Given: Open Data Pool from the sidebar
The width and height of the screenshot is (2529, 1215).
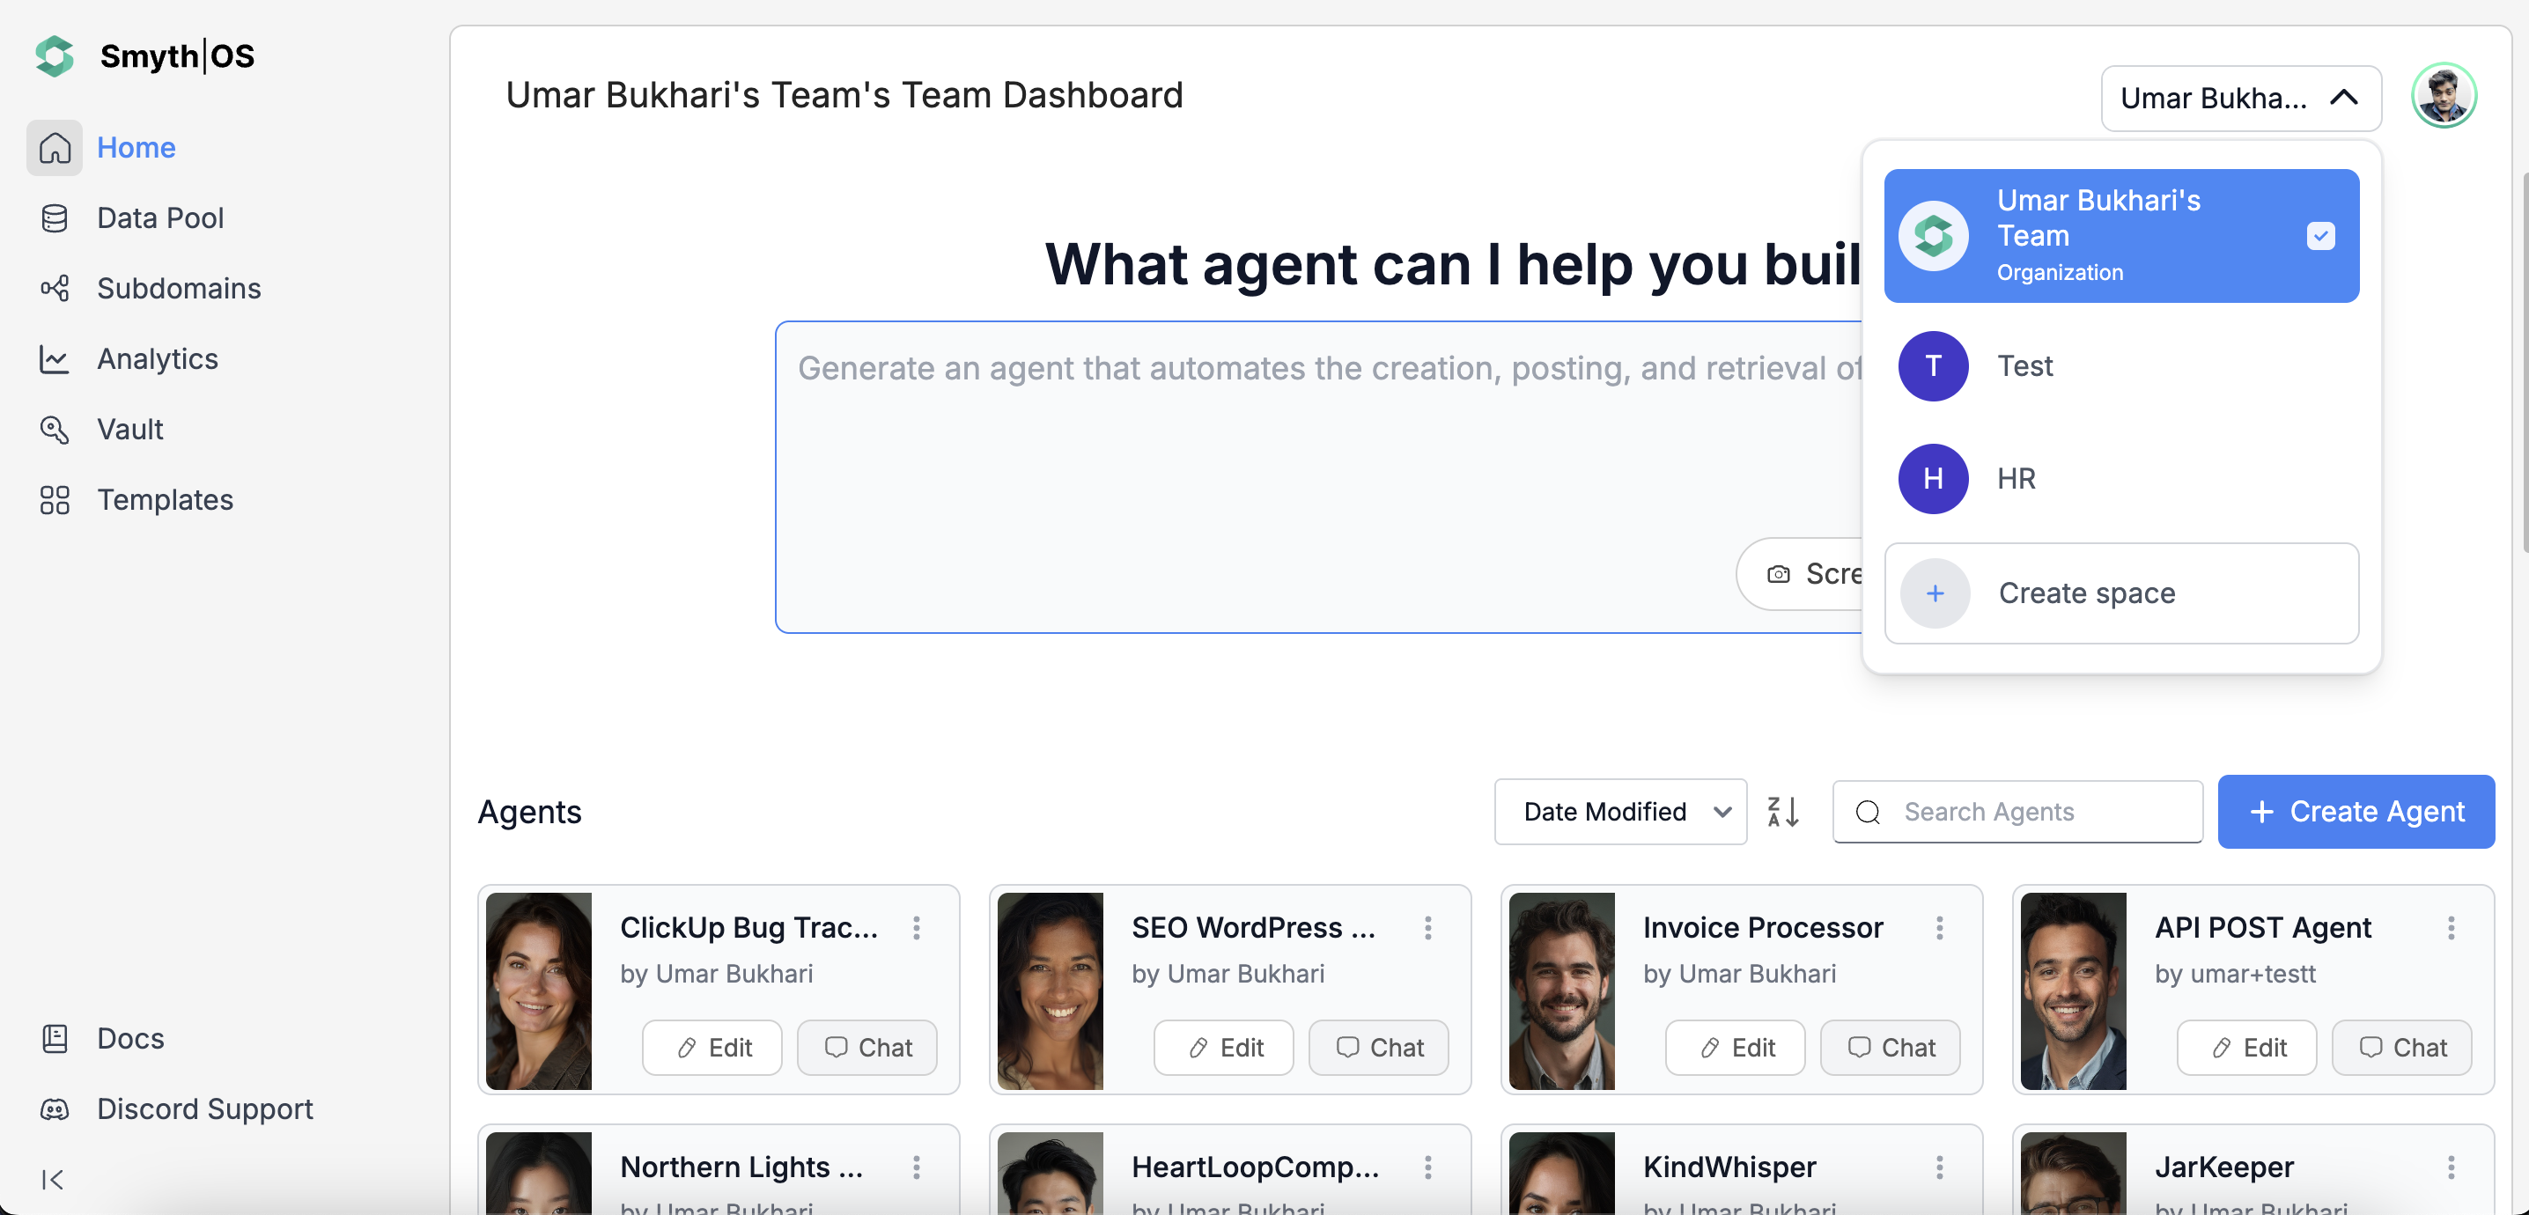Looking at the screenshot, I should (160, 217).
